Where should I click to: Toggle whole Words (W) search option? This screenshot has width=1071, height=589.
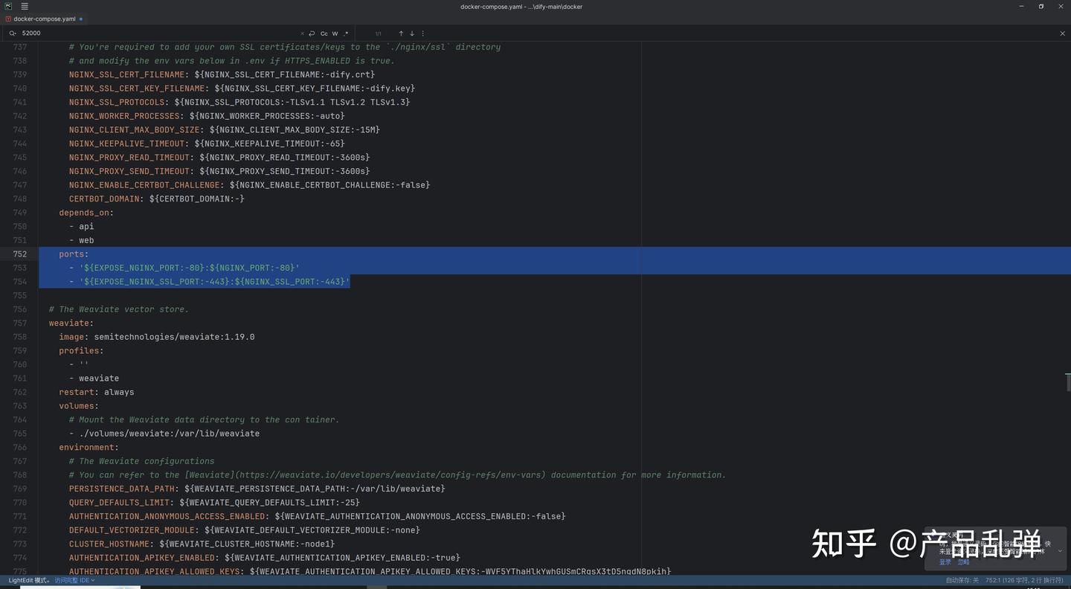point(335,33)
